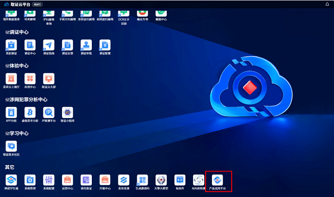This screenshot has height=197, width=334.
Task: Launch the 调证审批 stamp icon
Action: tap(86, 45)
